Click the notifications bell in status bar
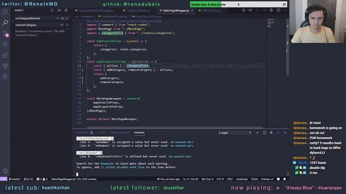 click(x=284, y=179)
